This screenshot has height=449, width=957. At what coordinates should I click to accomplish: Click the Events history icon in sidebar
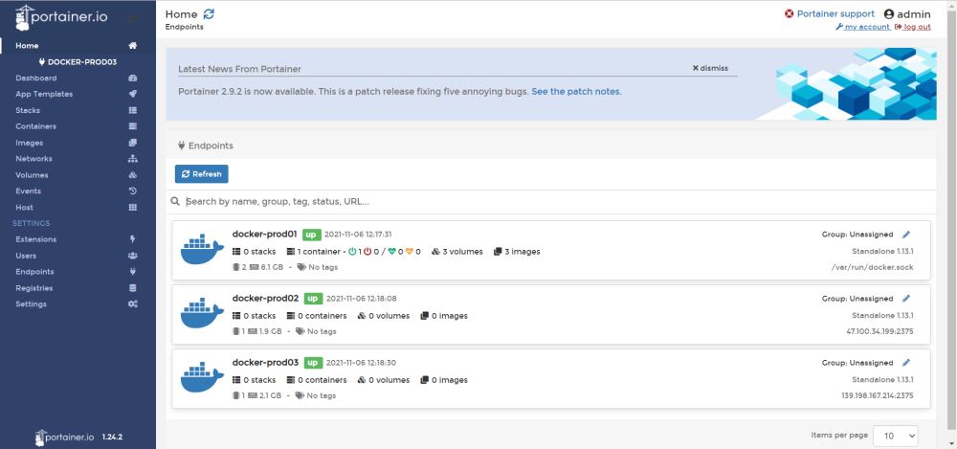click(x=132, y=191)
